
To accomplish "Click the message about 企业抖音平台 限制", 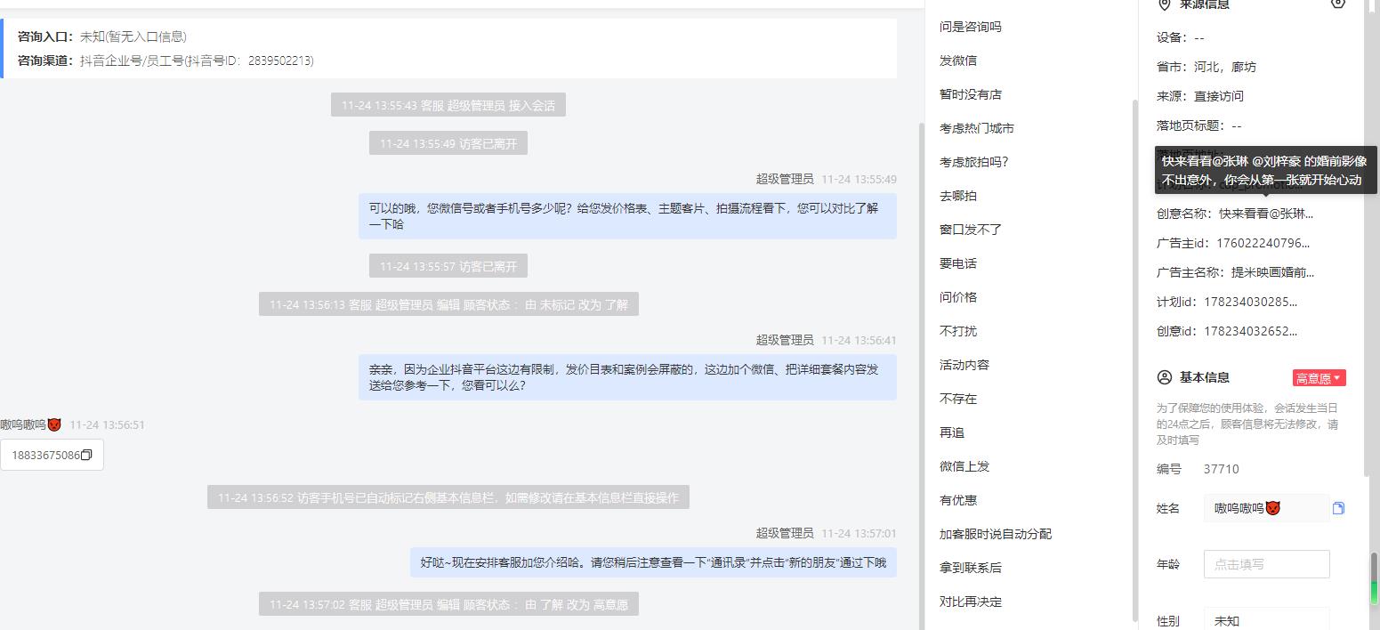I will 627,377.
